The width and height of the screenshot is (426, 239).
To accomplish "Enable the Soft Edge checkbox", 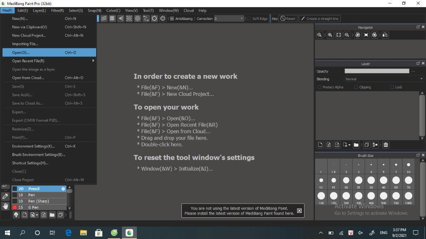I will [250, 19].
